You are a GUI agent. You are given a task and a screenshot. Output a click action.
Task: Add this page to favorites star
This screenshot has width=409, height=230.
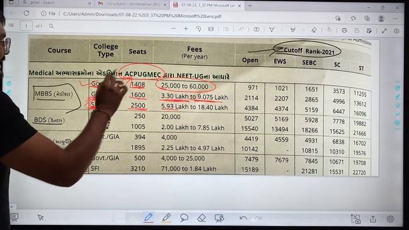click(338, 18)
